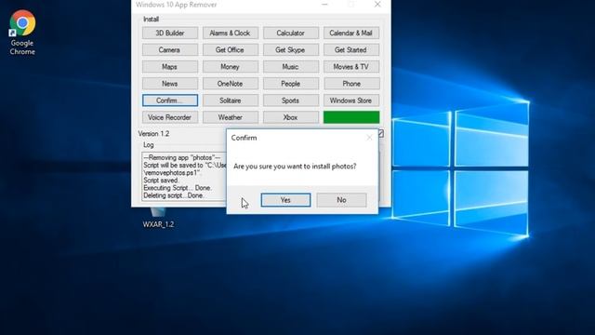
Task: Click 'Executing Script... Done.' log line
Action: click(178, 188)
